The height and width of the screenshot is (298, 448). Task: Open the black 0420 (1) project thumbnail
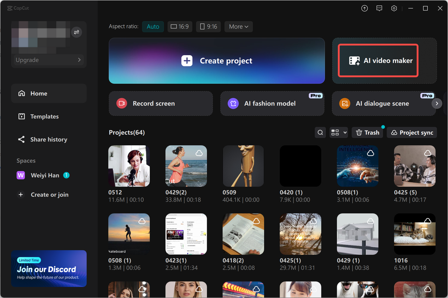point(300,166)
